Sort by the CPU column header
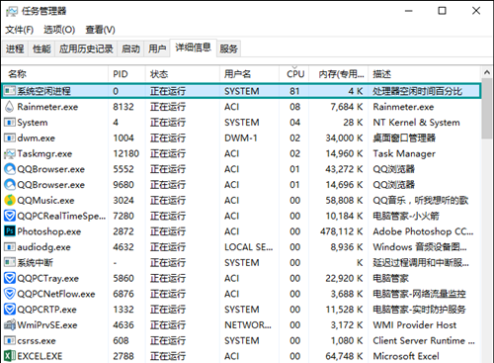The image size is (494, 363). pyautogui.click(x=294, y=74)
